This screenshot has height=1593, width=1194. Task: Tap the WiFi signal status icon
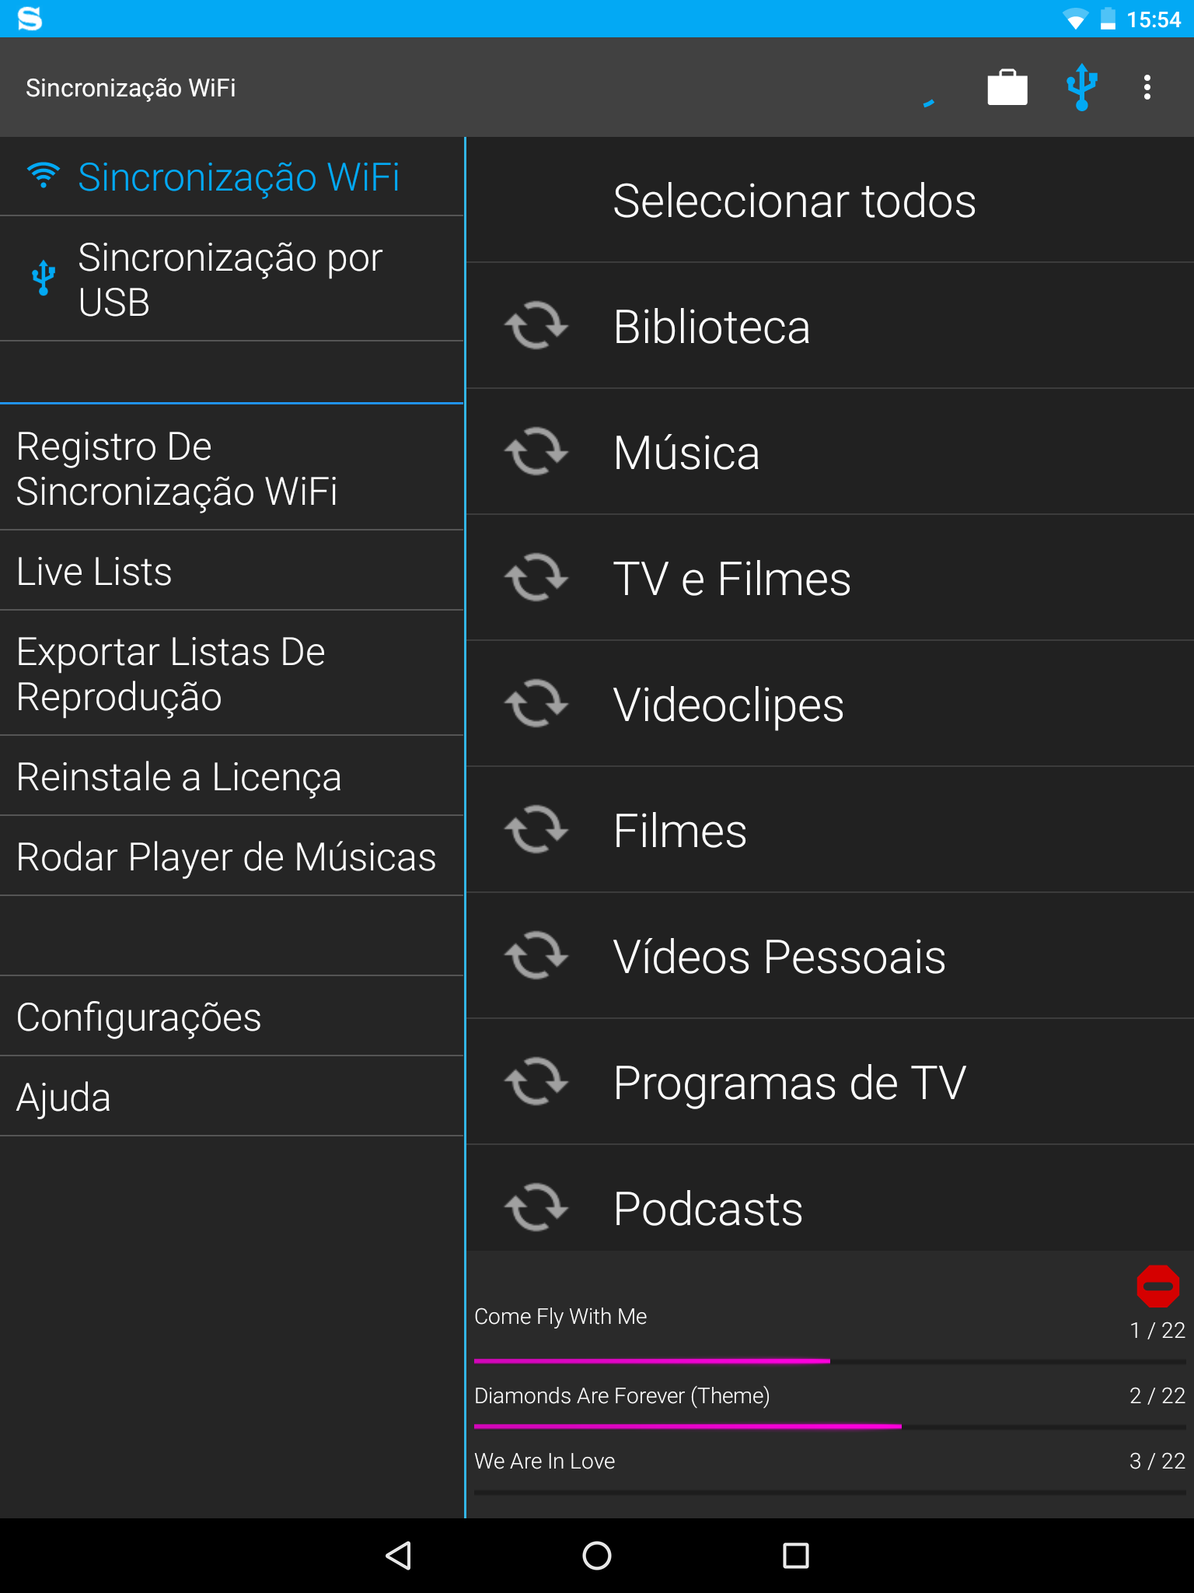coord(1075,19)
